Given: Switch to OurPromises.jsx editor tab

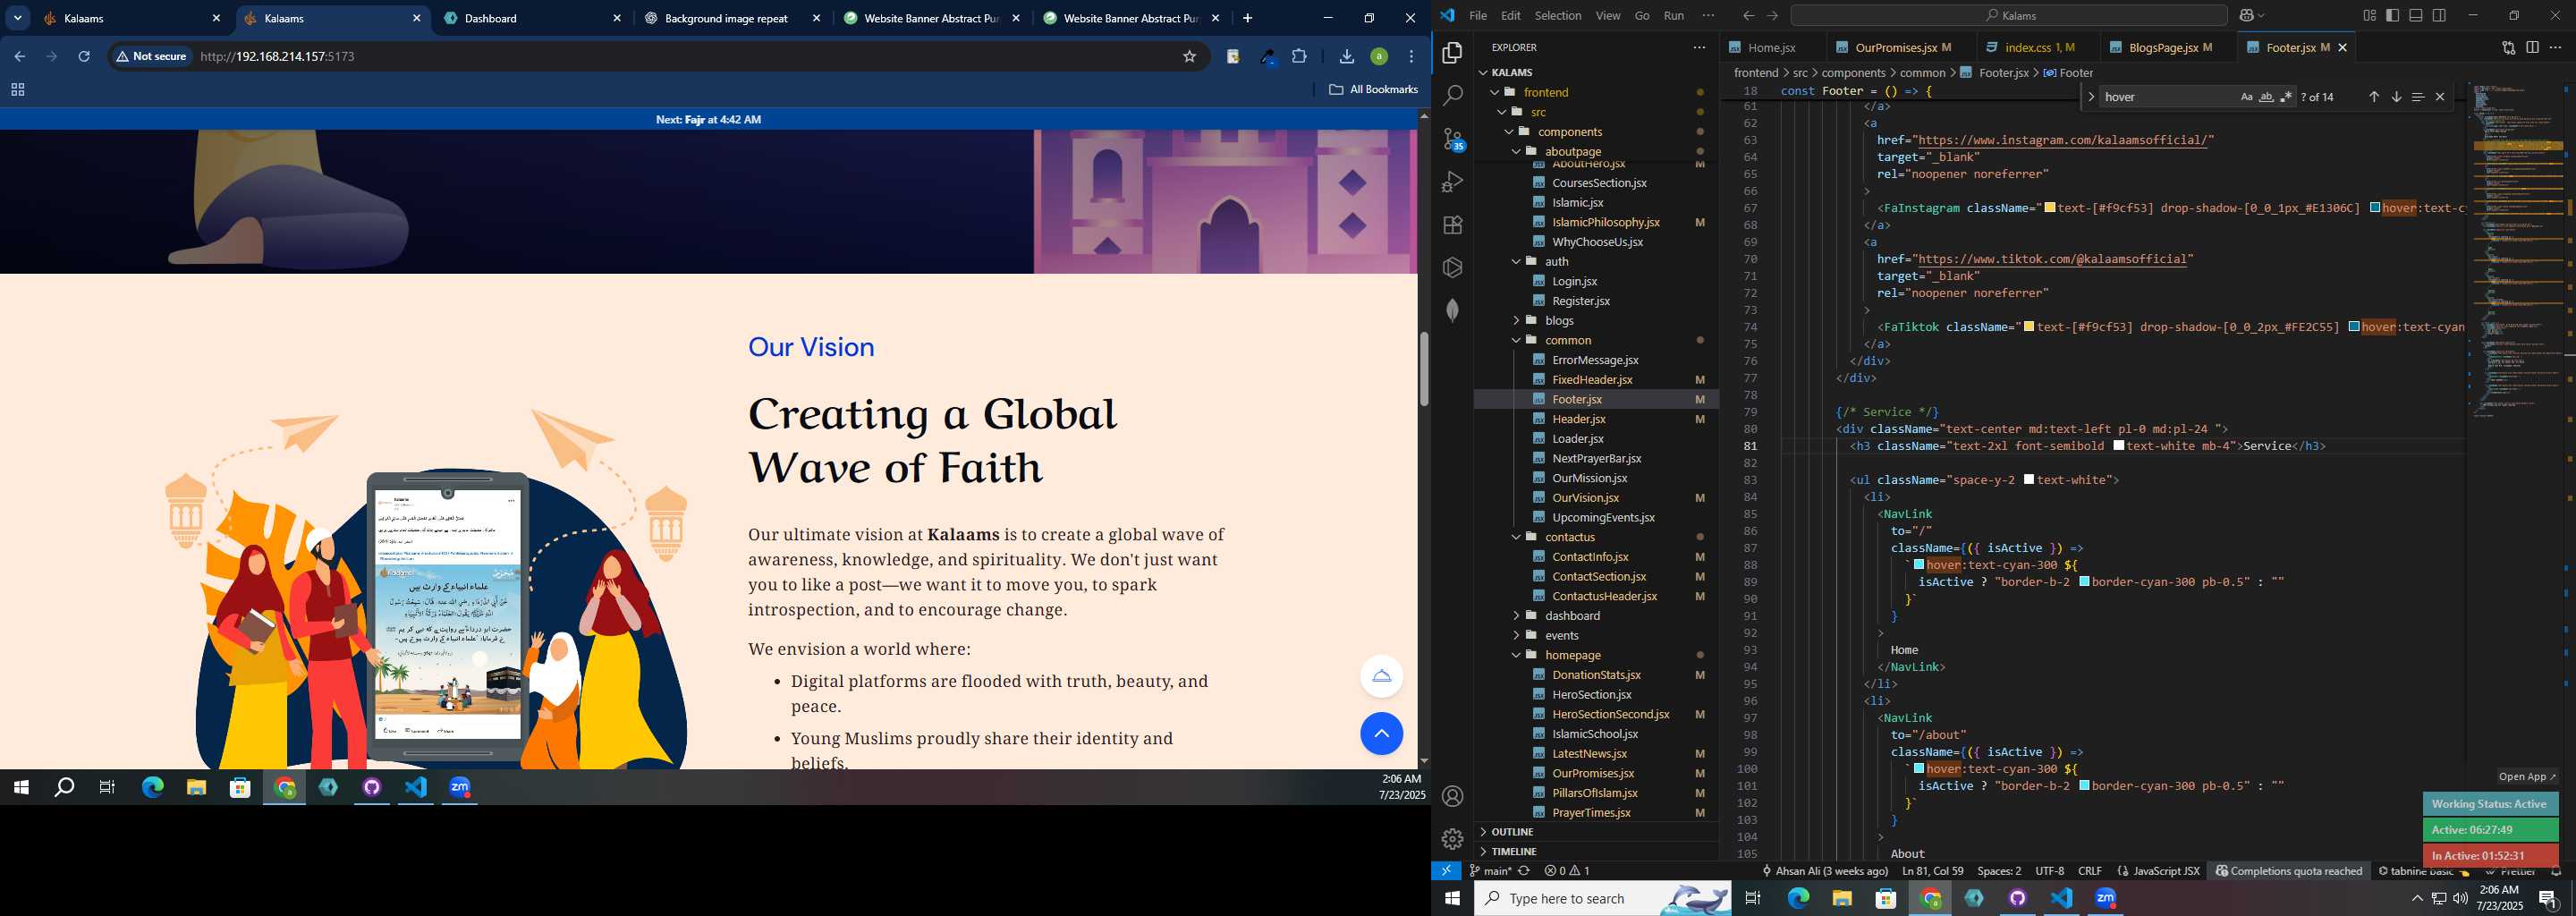Looking at the screenshot, I should click(1901, 47).
